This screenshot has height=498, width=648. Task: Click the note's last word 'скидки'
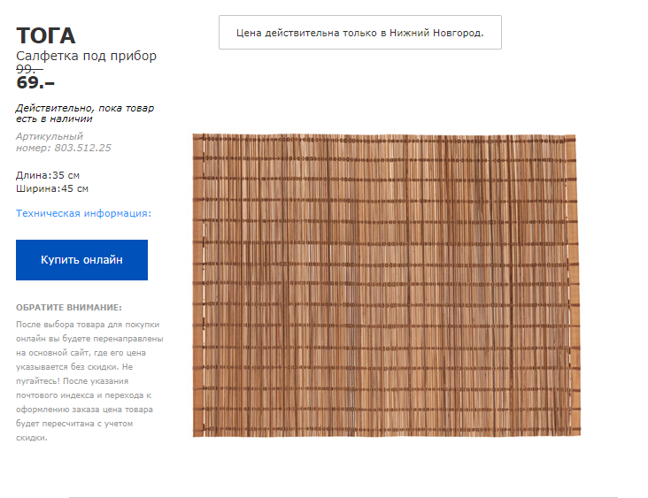30,437
